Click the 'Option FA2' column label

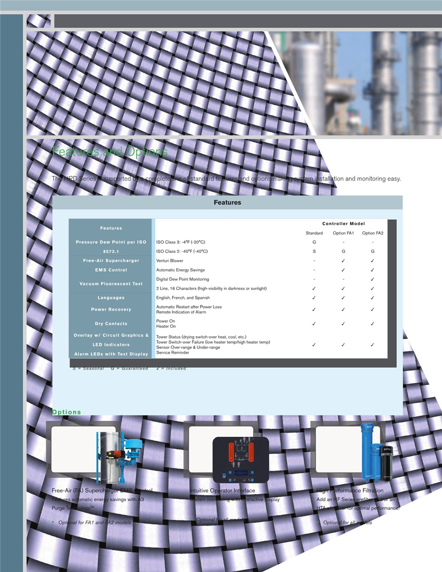click(x=372, y=233)
